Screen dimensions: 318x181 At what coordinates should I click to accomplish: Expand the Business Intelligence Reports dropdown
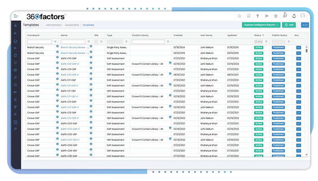pyautogui.click(x=261, y=25)
